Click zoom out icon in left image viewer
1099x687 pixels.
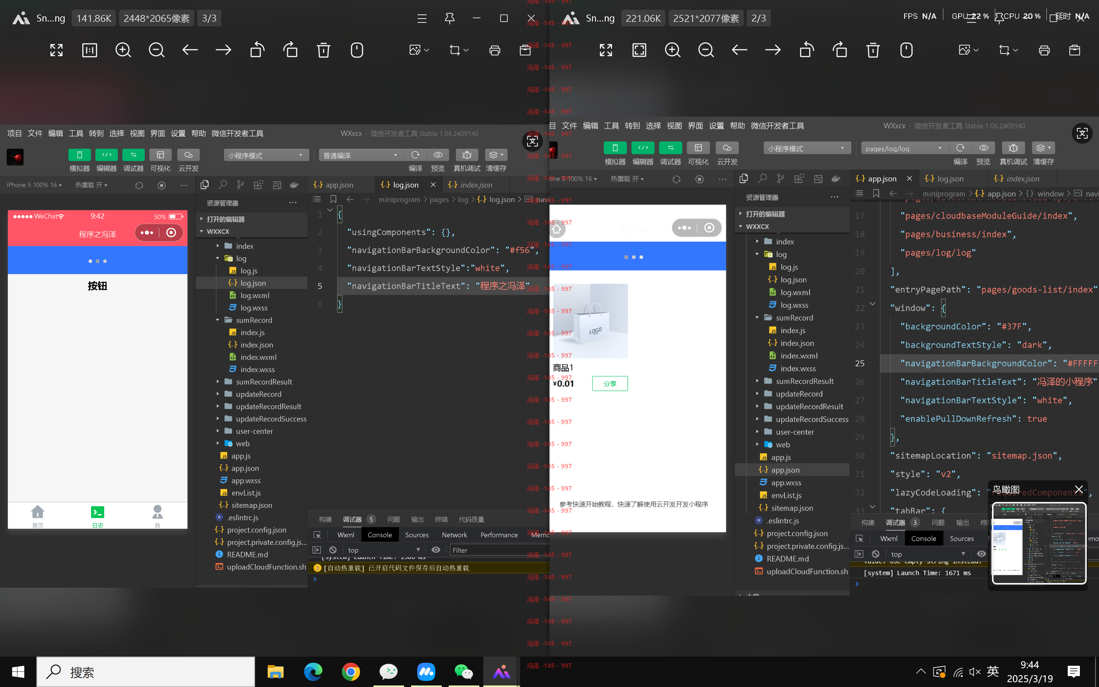click(156, 50)
